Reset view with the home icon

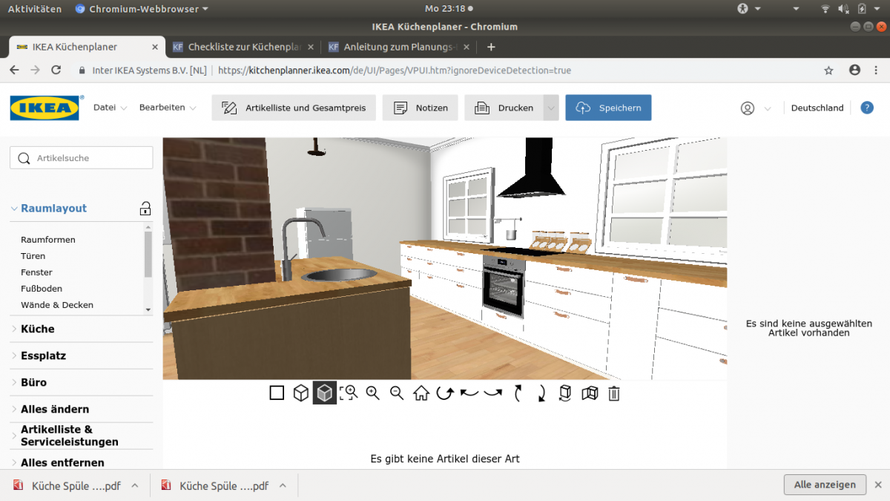point(421,393)
